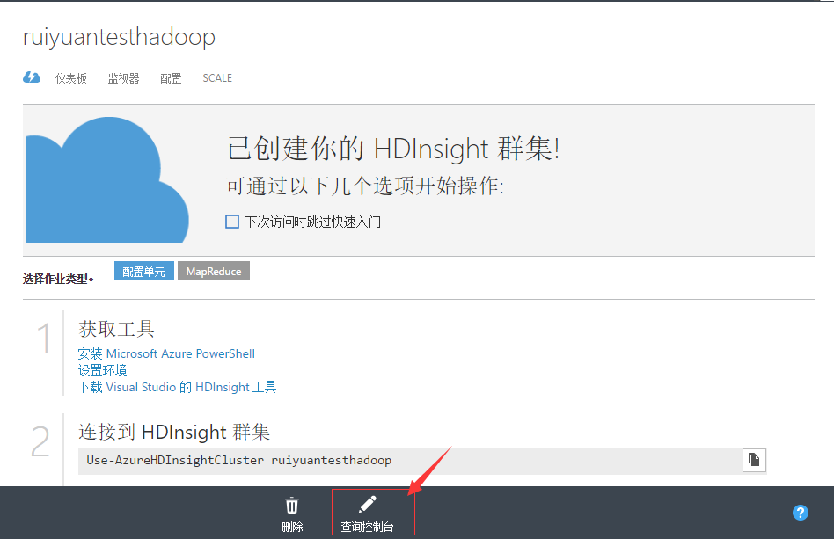Select the SCALE tab
Image resolution: width=834 pixels, height=539 pixels.
(x=217, y=78)
